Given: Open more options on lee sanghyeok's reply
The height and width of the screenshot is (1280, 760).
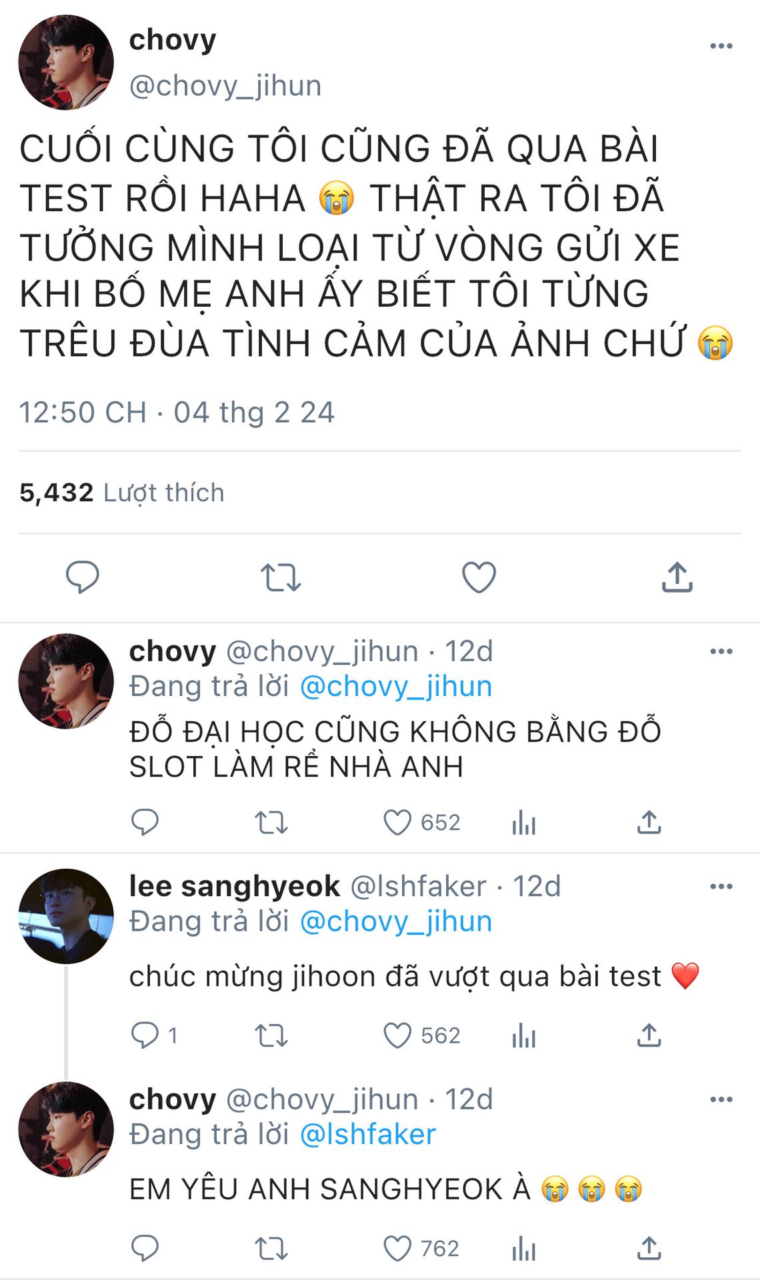Looking at the screenshot, I should click(721, 886).
